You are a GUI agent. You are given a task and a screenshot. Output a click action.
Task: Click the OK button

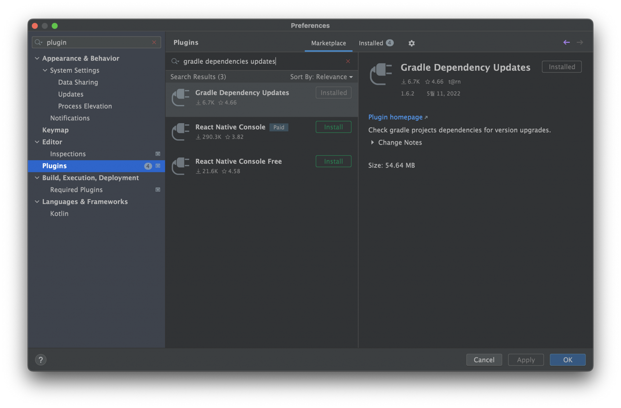(567, 360)
